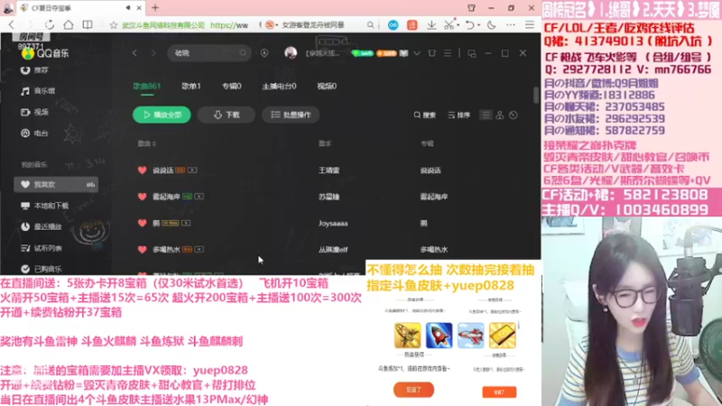Switch to the 歌曲861 tab

coord(147,86)
